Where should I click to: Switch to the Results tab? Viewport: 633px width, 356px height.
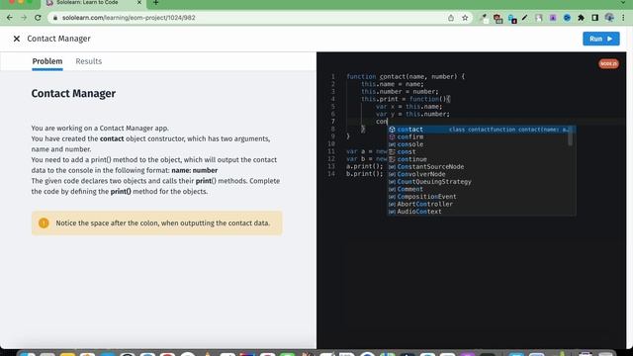(88, 61)
